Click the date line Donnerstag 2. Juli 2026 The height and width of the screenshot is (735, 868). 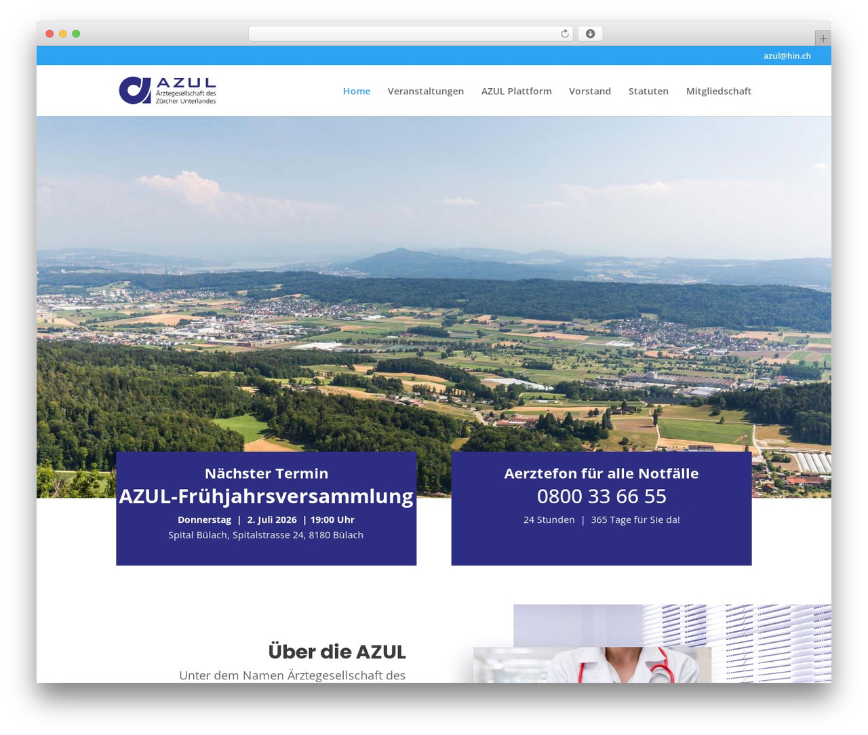[267, 519]
